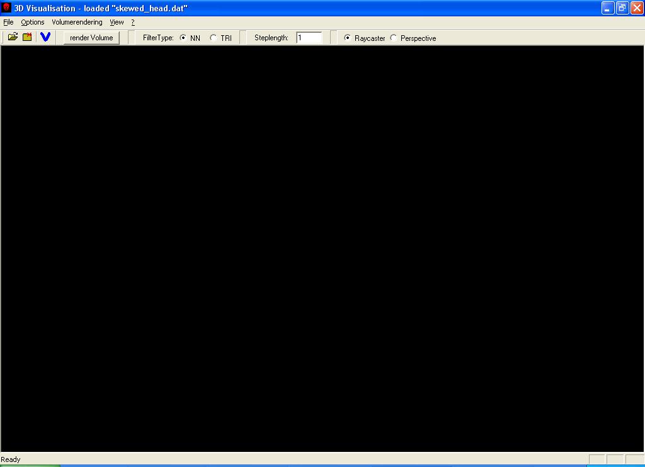645x467 pixels.
Task: Open the Volumerendering menu
Action: click(77, 22)
